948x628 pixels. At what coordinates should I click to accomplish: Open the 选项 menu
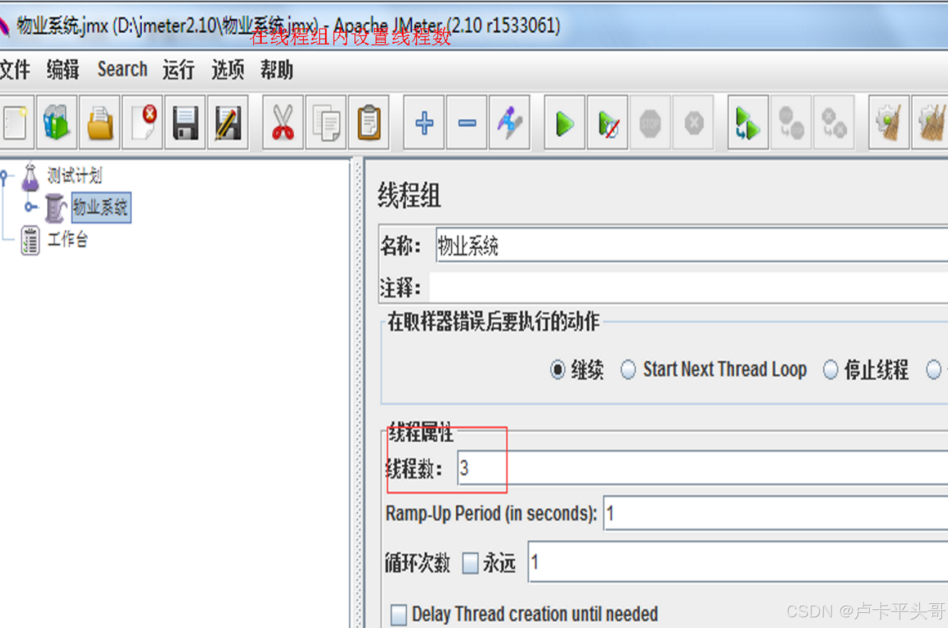(x=228, y=70)
